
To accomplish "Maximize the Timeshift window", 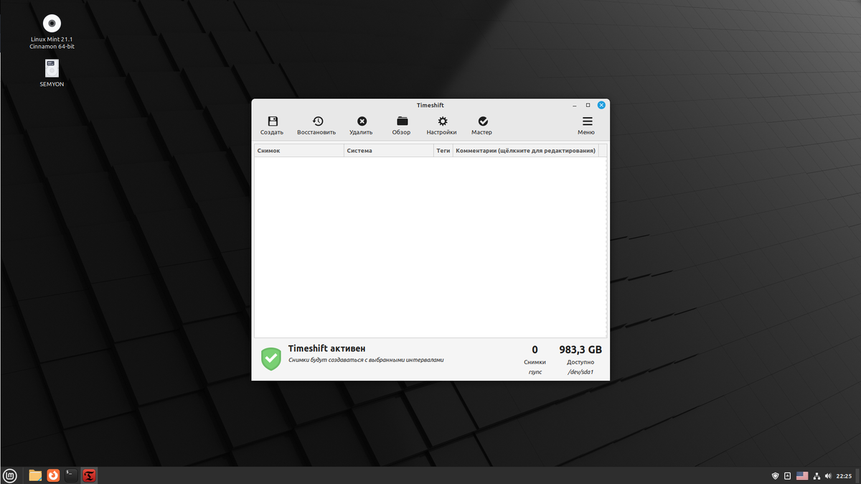I will coord(588,105).
